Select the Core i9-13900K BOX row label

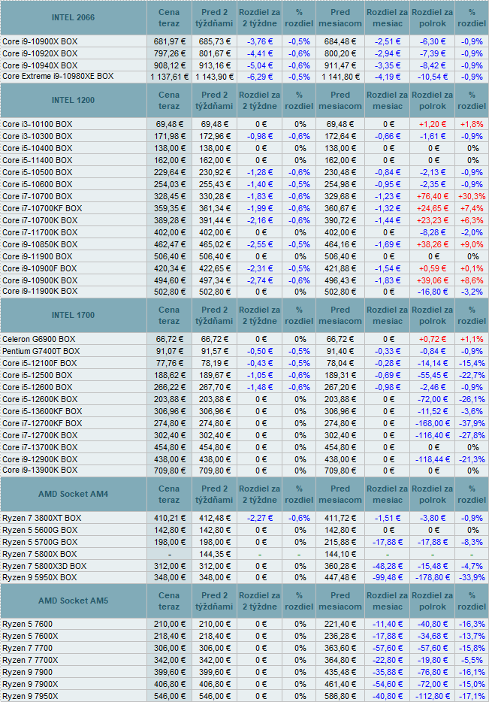(40, 471)
